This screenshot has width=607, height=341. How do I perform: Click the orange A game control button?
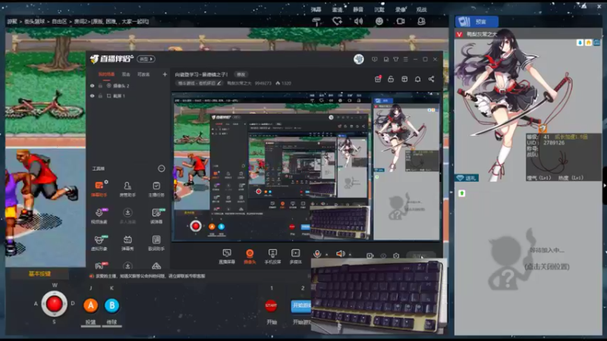tap(90, 305)
